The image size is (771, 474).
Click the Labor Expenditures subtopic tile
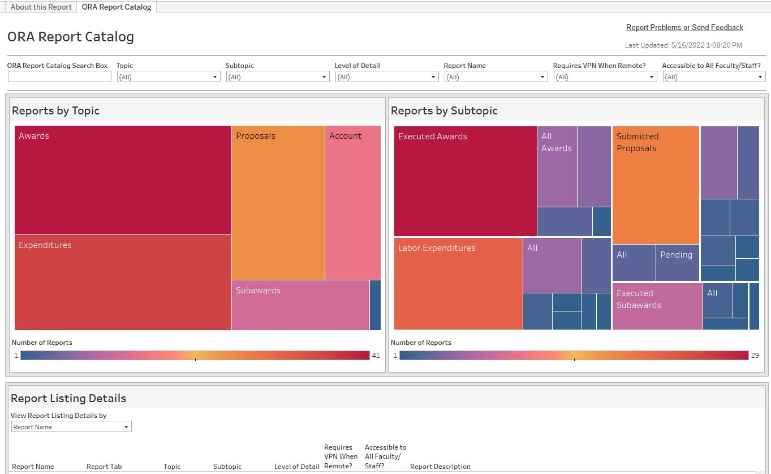458,284
